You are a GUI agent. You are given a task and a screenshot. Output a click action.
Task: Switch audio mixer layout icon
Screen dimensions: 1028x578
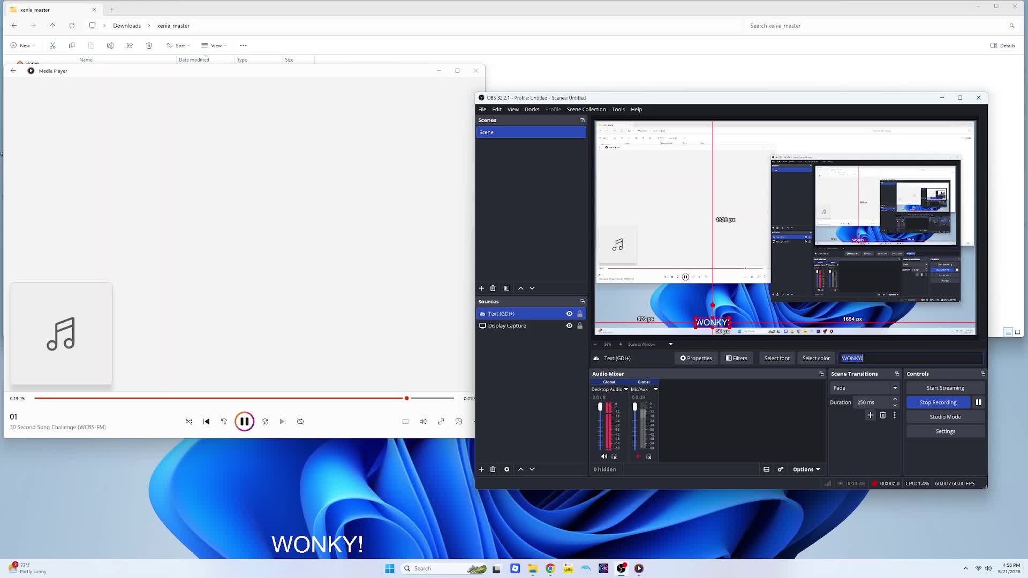pyautogui.click(x=766, y=469)
